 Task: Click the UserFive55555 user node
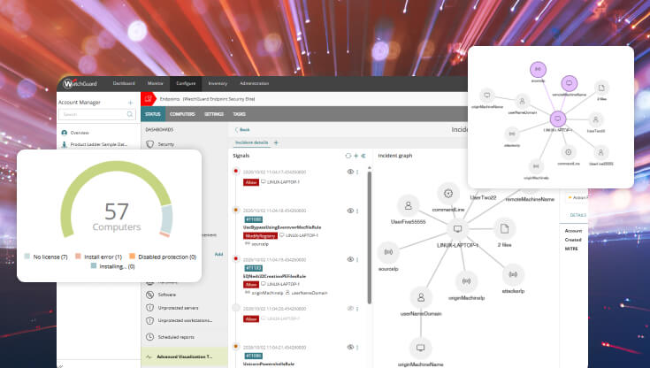[x=409, y=206]
